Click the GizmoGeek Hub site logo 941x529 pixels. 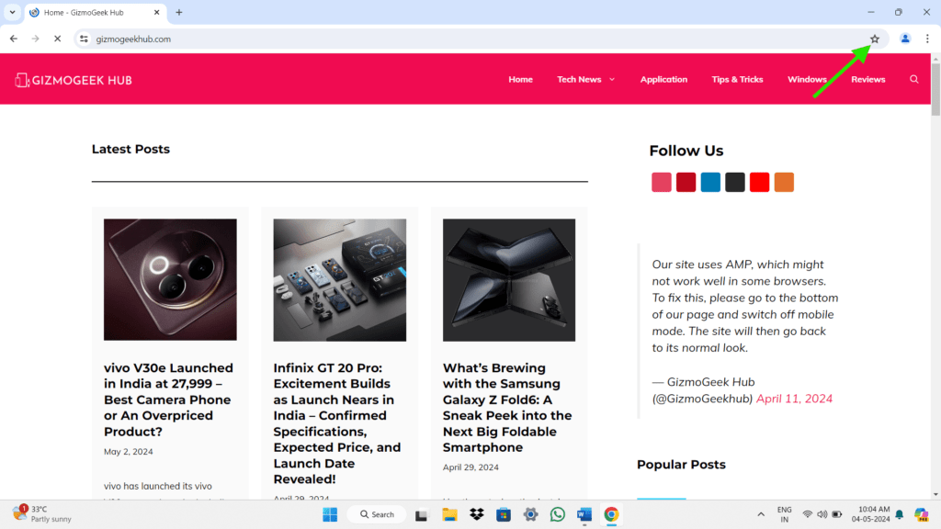point(74,80)
